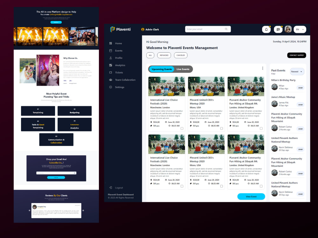Click the email input in the Subscribe Us section
The image size is (318, 238).
pyautogui.click(x=56, y=173)
